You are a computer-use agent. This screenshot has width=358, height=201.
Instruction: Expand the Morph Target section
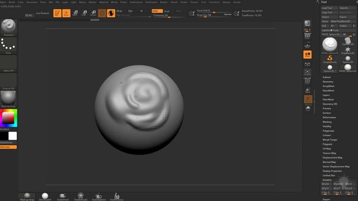pos(330,140)
